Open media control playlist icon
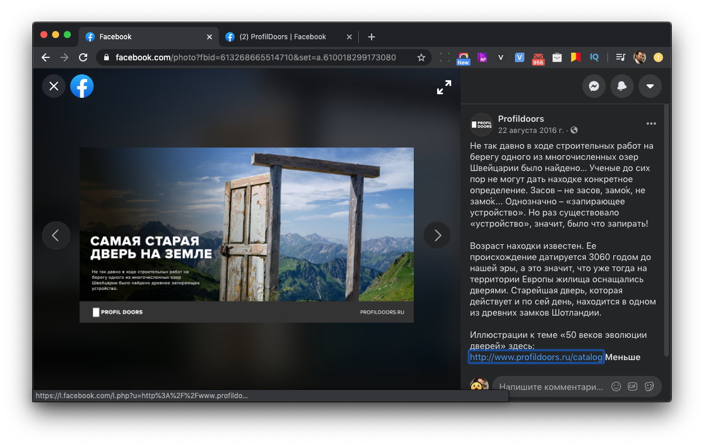The width and height of the screenshot is (704, 445). pyautogui.click(x=621, y=57)
